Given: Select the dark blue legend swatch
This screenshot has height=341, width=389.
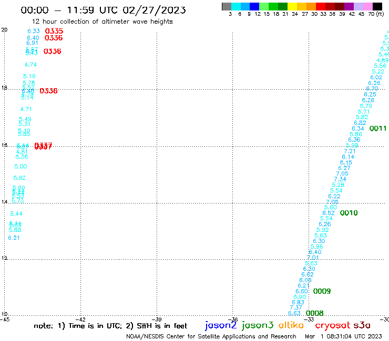Looking at the screenshot, I should [x=254, y=6].
